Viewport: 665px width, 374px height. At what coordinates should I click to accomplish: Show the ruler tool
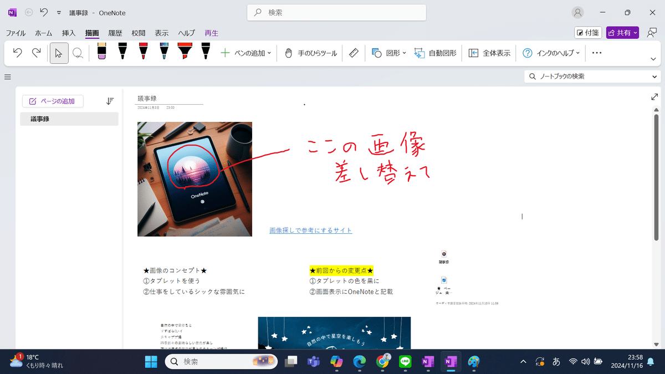354,53
